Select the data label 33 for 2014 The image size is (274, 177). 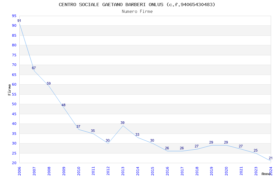pos(137,135)
